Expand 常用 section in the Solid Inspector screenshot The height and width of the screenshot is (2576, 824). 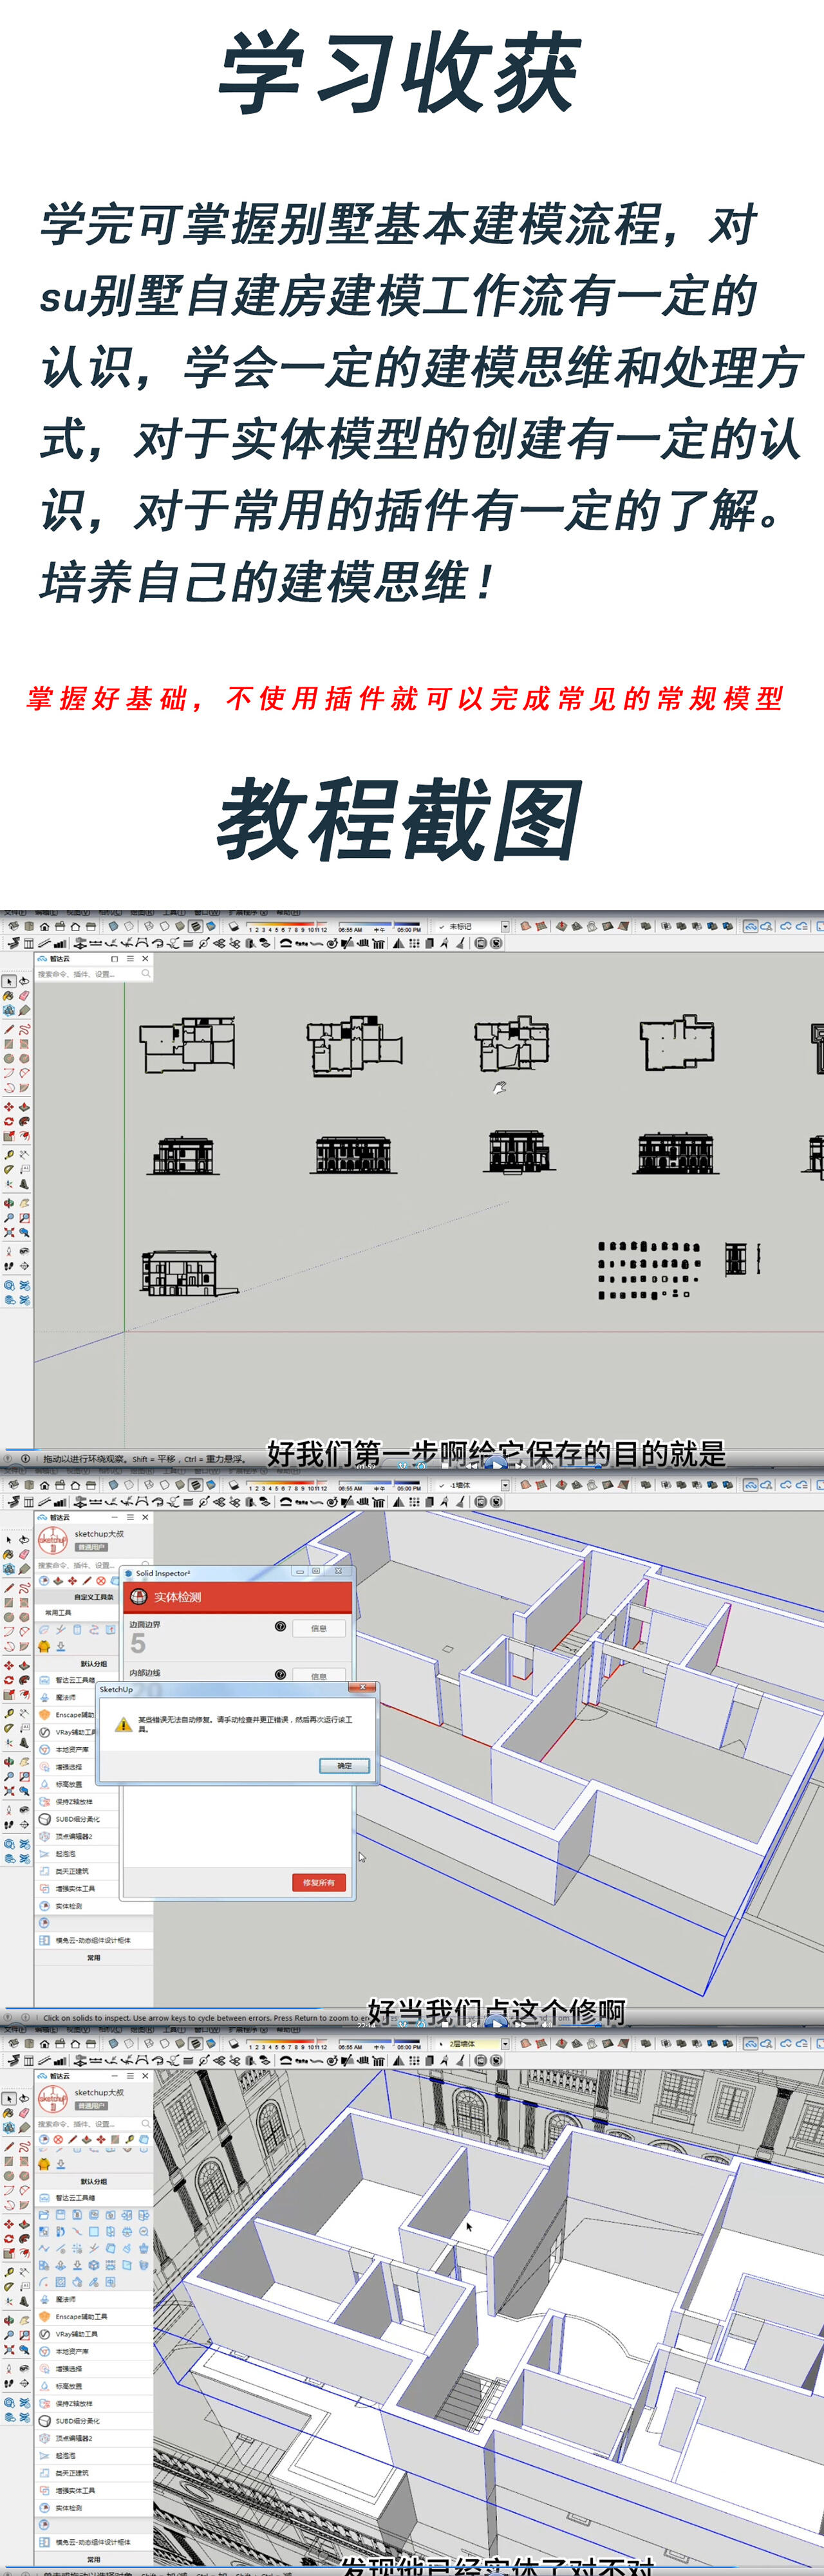coord(93,1957)
